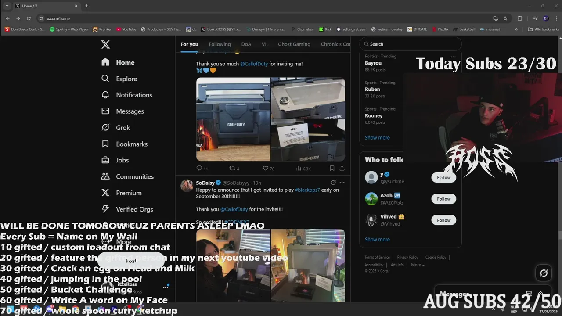Screen dimensions: 562x316
Task: Switch to the VI. tab
Action: 265,44
